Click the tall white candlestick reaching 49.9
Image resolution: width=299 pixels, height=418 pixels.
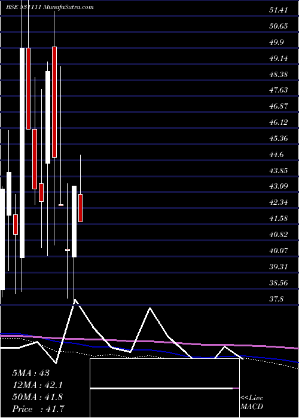point(22,153)
